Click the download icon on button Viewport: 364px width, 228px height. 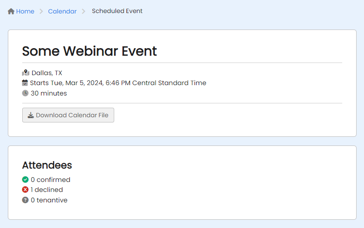[31, 115]
